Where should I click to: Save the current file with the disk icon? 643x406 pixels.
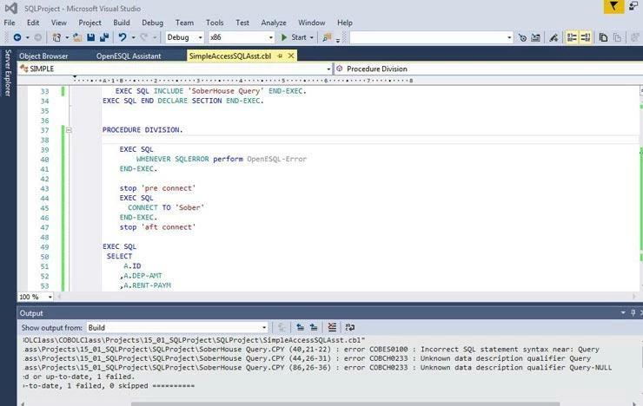pyautogui.click(x=90, y=37)
